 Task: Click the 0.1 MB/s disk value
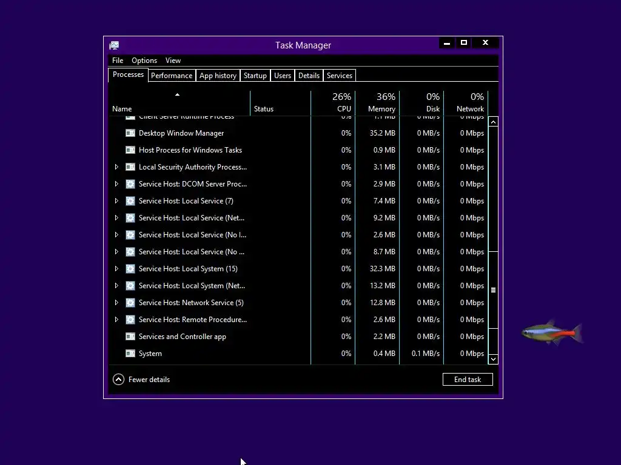425,354
